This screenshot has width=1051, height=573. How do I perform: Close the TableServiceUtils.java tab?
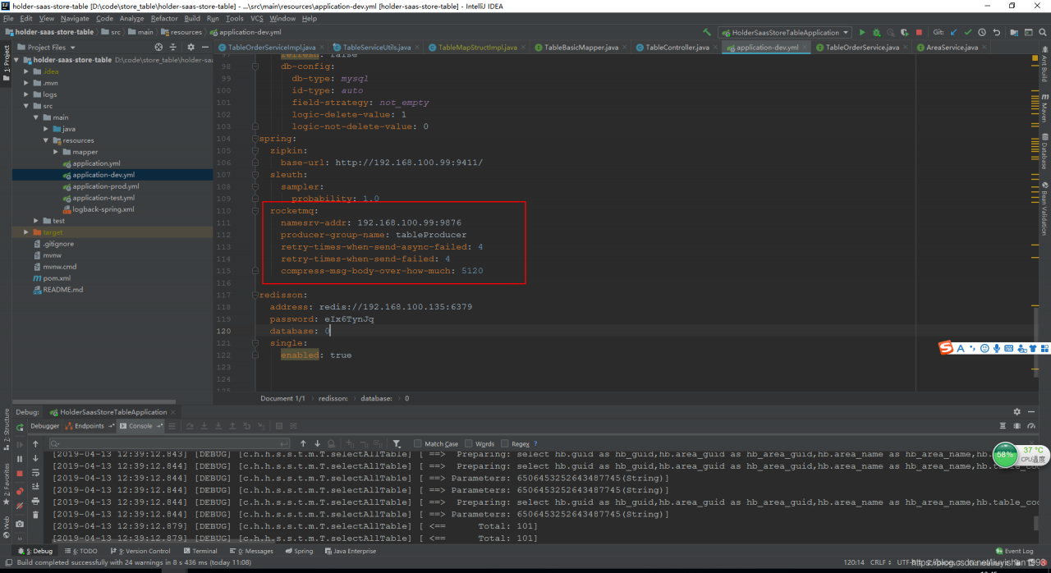click(418, 48)
